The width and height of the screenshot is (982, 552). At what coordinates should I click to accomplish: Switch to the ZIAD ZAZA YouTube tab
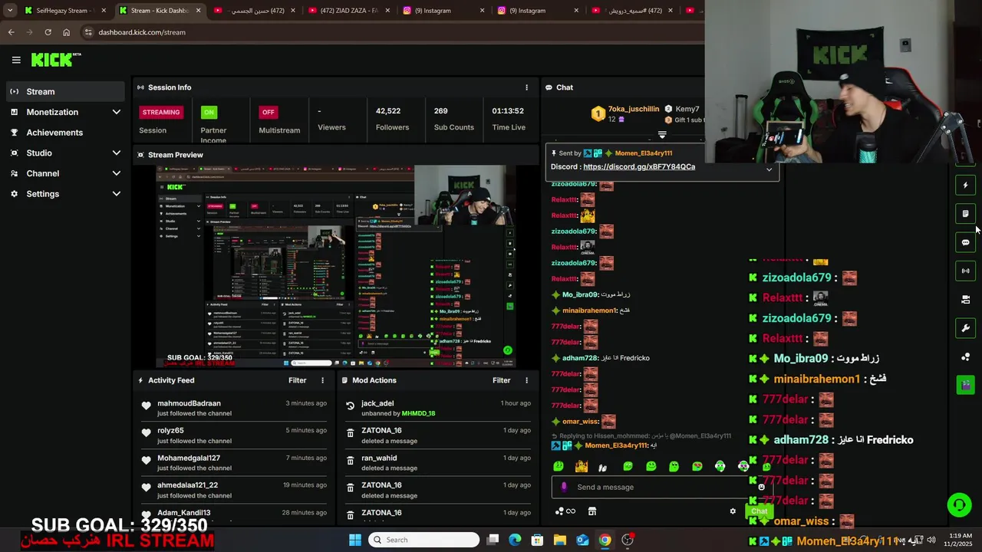coord(351,11)
